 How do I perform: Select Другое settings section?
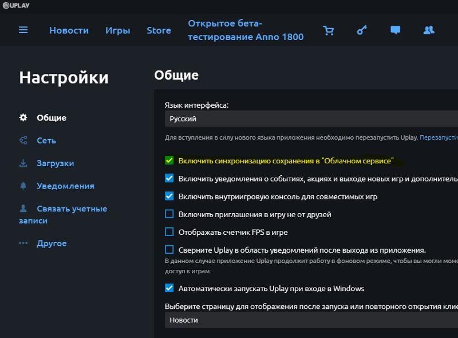52,243
